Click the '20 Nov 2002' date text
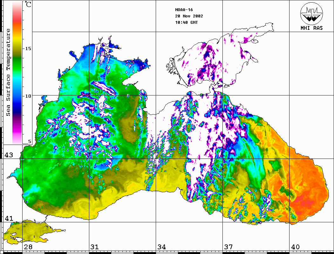The height and width of the screenshot is (254, 334). [x=189, y=16]
